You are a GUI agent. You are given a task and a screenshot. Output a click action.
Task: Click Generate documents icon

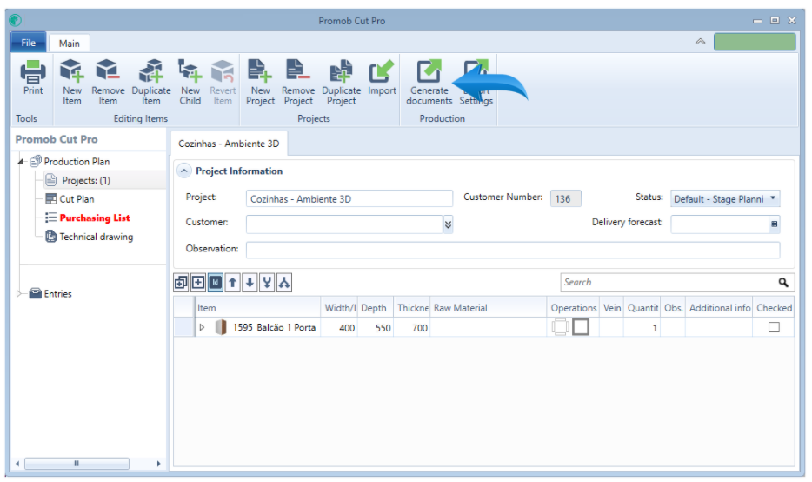click(429, 71)
